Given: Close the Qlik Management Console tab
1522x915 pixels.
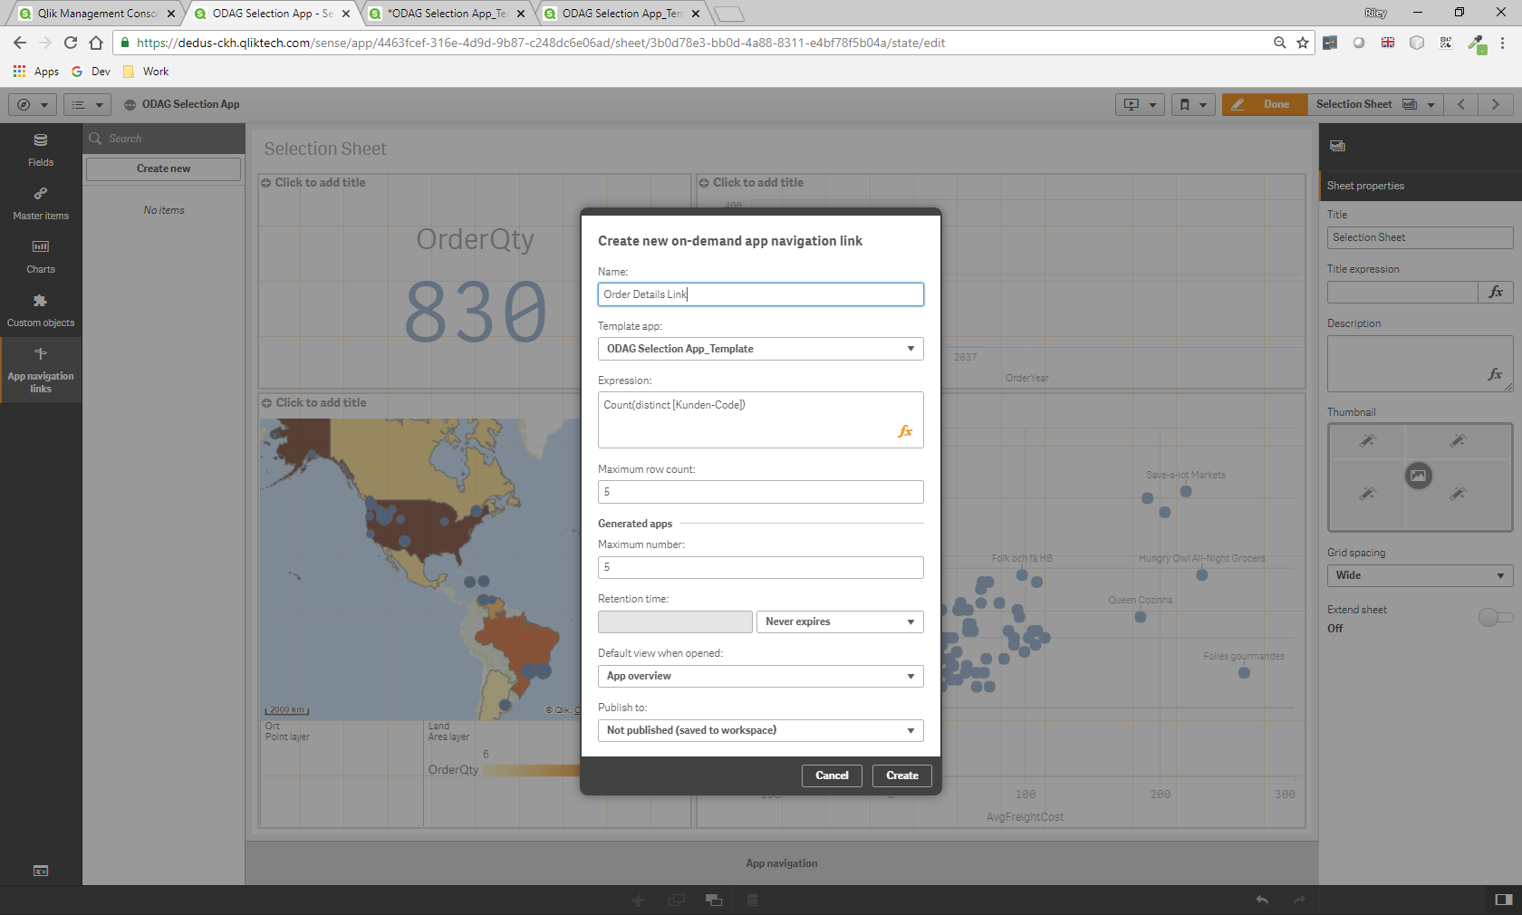Looking at the screenshot, I should tap(171, 14).
